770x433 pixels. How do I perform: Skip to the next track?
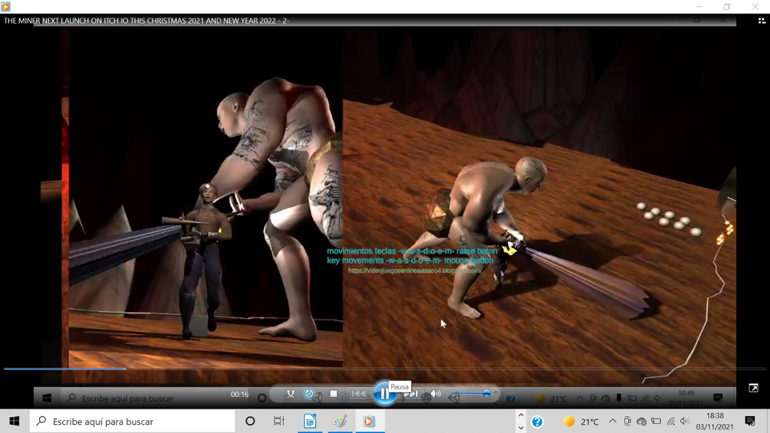[x=412, y=393]
